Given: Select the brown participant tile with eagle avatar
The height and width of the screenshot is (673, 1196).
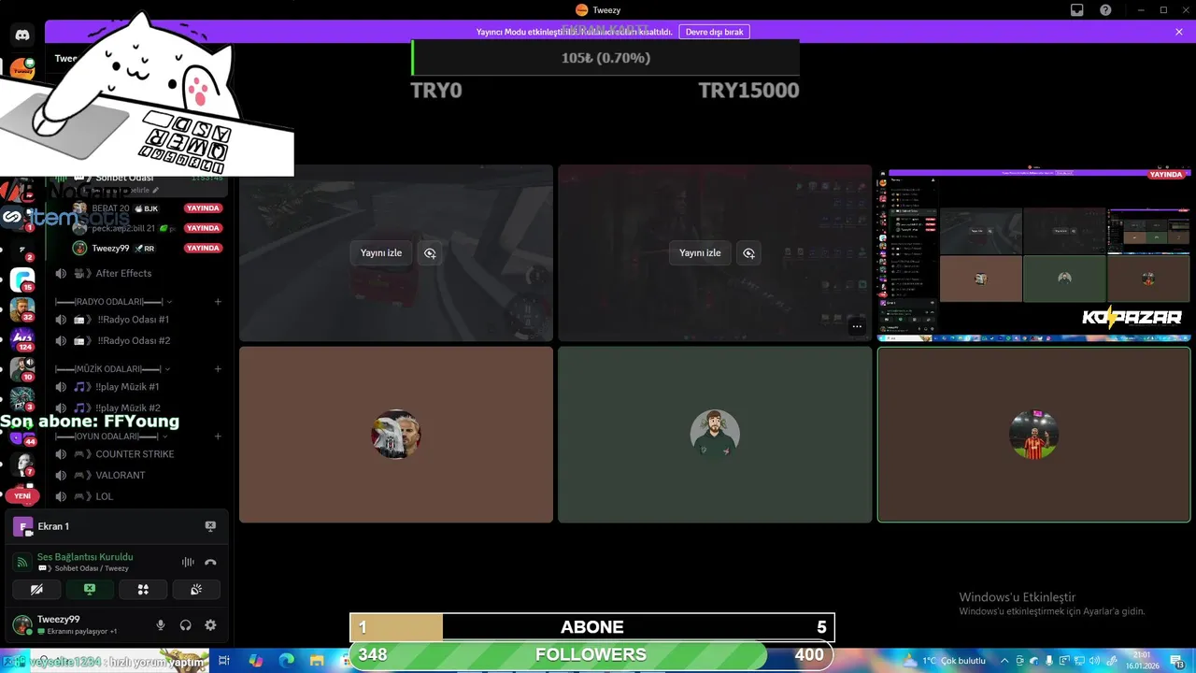Looking at the screenshot, I should (396, 435).
